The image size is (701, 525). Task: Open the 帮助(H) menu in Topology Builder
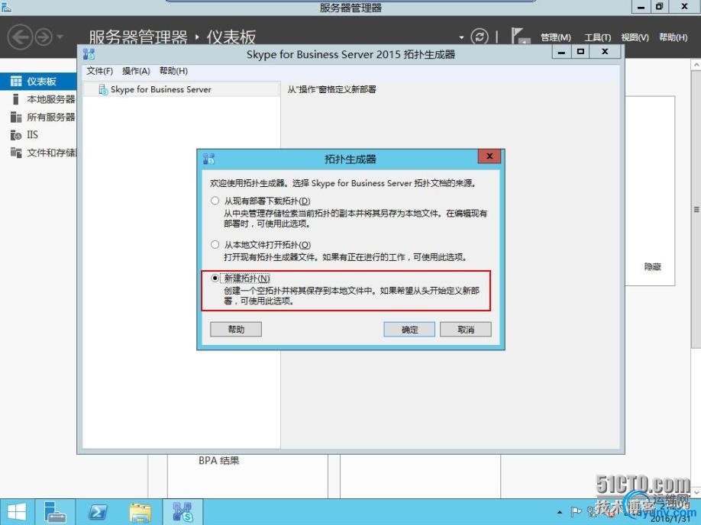coord(173,71)
